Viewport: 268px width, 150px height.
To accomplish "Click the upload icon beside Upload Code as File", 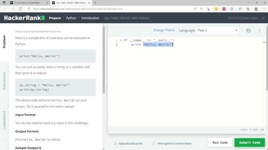I will (x=116, y=143).
